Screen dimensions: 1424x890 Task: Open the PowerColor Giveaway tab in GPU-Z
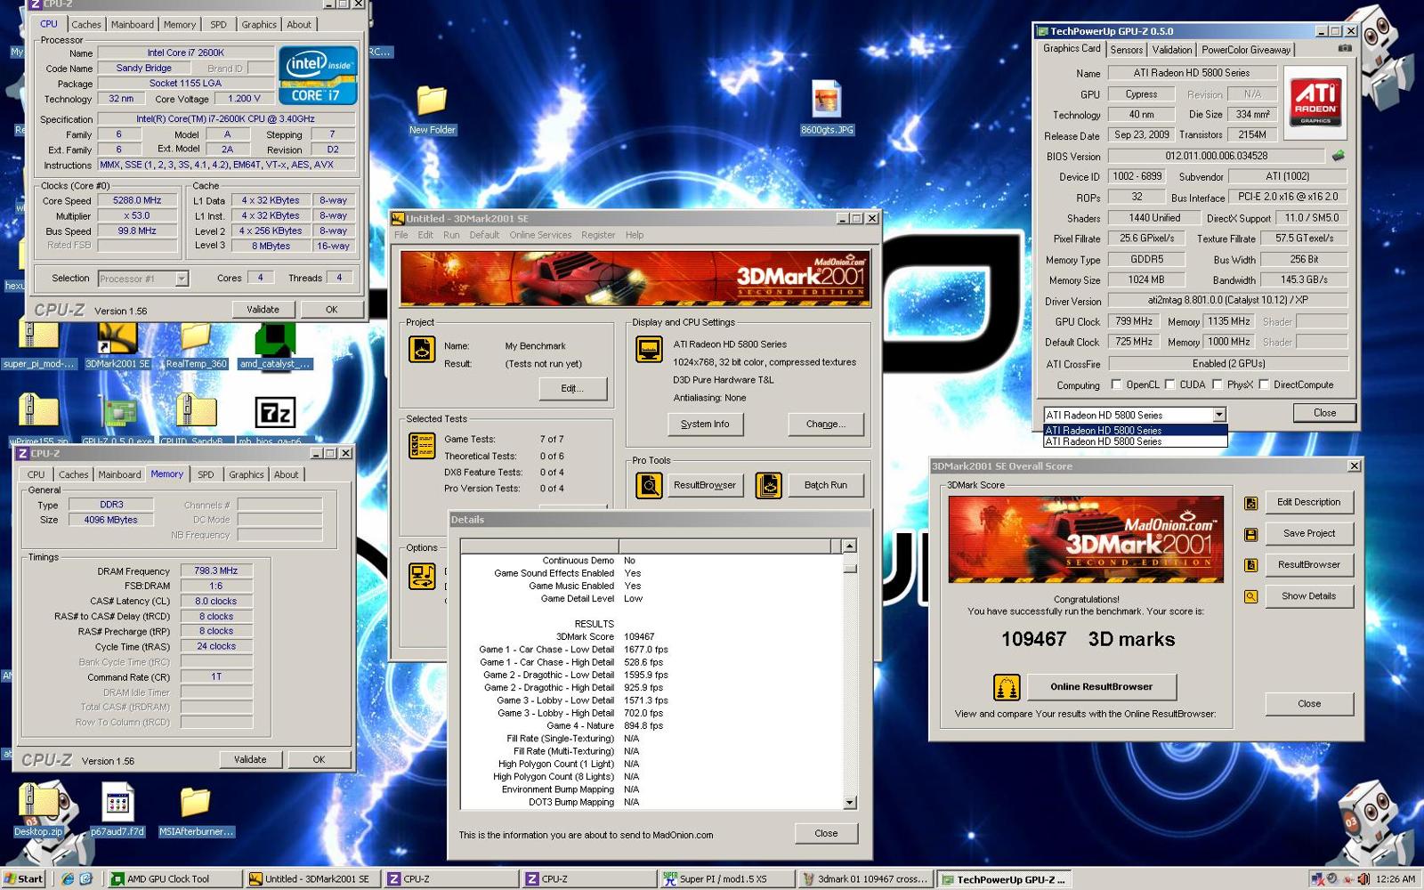point(1246,50)
